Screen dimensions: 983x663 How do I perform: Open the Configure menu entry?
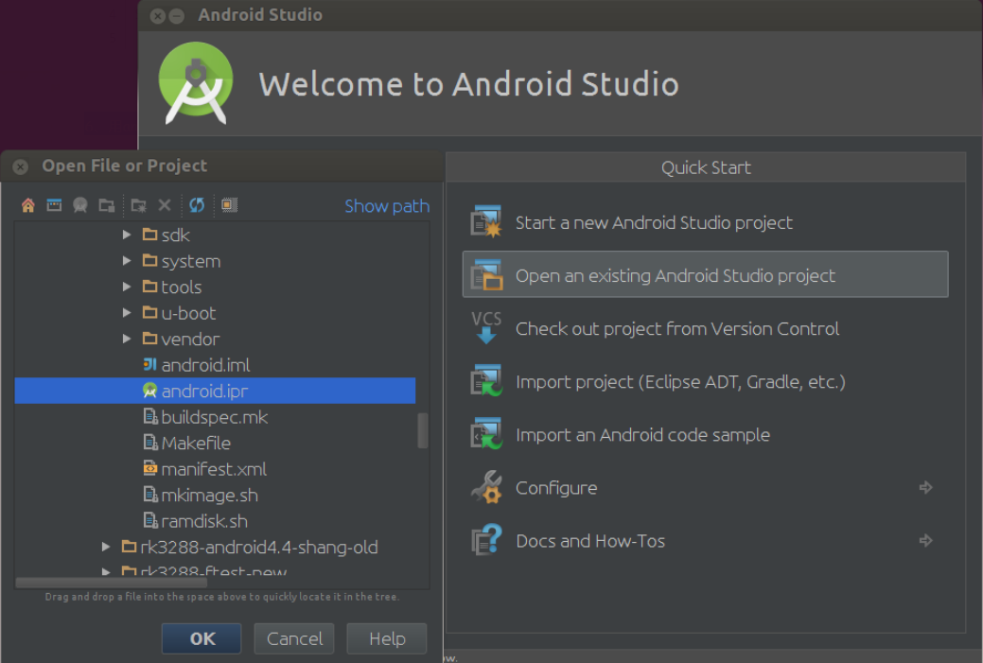tap(705, 487)
